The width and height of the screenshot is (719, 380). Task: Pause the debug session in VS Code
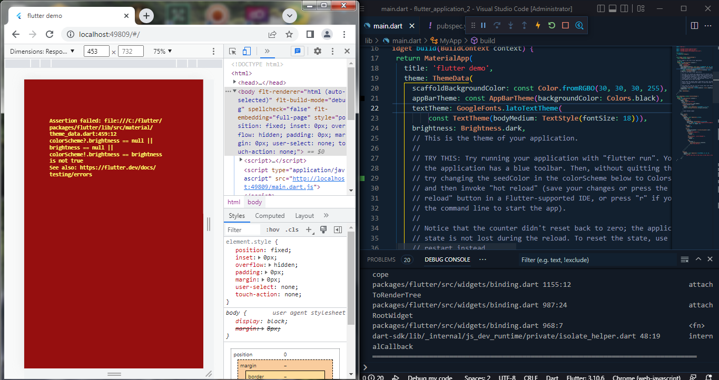[x=483, y=25]
